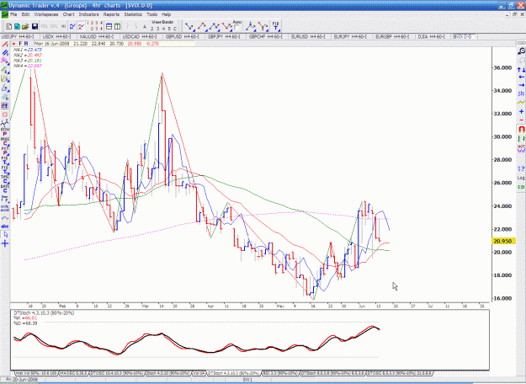Click the blue R chart button
Image resolution: width=526 pixels, height=384 pixels.
(26, 44)
